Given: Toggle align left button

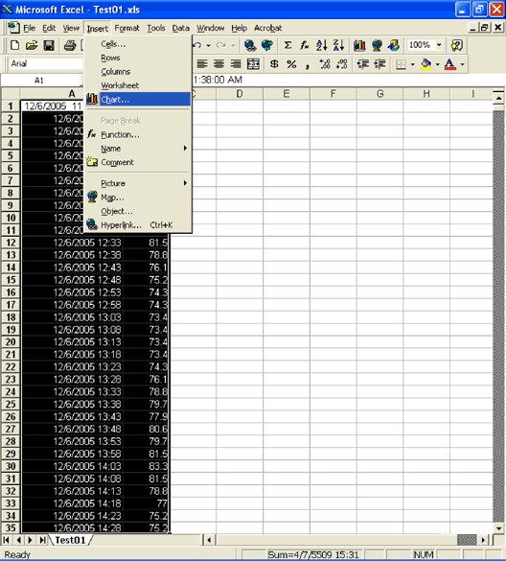Looking at the screenshot, I should pyautogui.click(x=202, y=64).
